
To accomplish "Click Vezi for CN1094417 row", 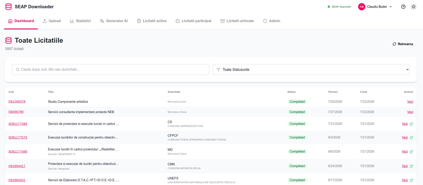I will coord(405,166).
